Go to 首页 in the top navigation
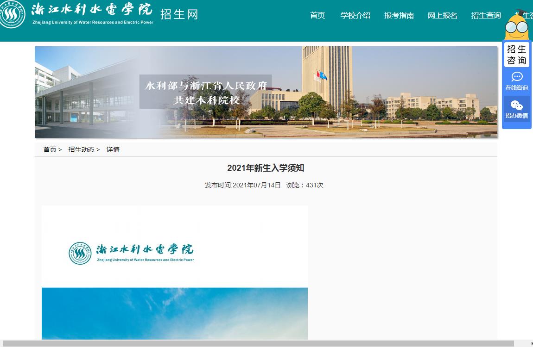 tap(317, 15)
